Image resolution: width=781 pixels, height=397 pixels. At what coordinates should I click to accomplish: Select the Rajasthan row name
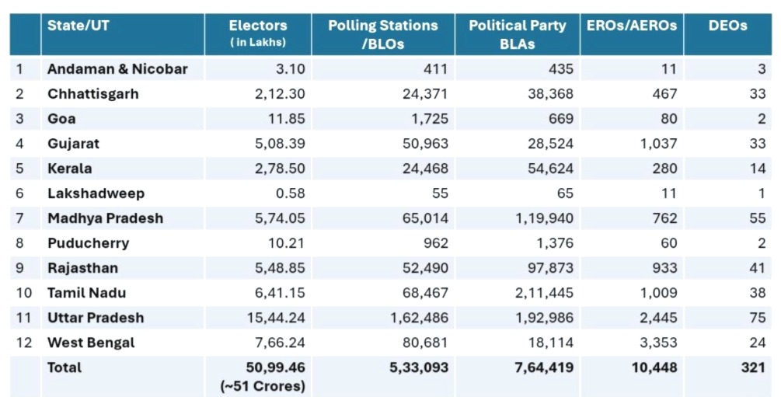click(82, 268)
